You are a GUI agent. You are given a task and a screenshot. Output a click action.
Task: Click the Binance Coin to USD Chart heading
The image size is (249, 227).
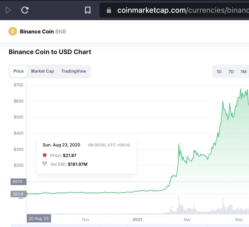click(x=50, y=52)
